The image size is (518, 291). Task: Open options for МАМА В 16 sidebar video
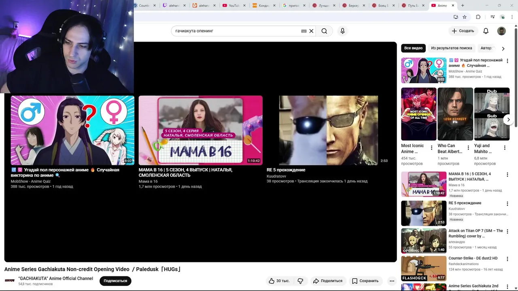click(507, 175)
